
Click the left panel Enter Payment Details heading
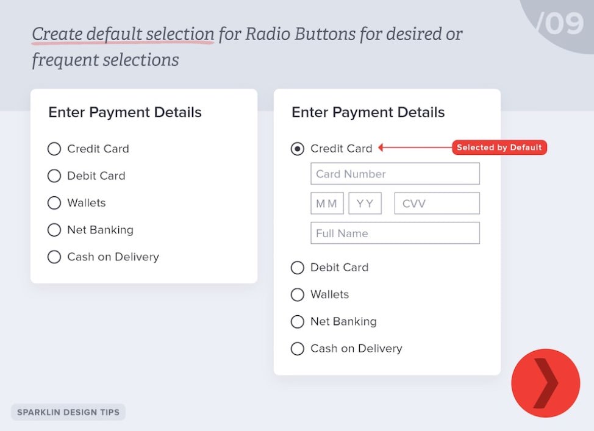click(125, 113)
